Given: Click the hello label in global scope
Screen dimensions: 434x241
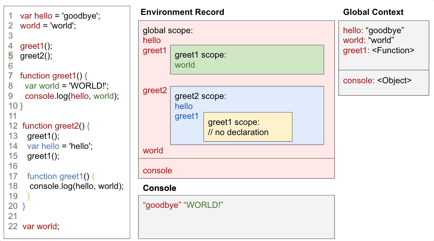Looking at the screenshot, I should tap(152, 40).
